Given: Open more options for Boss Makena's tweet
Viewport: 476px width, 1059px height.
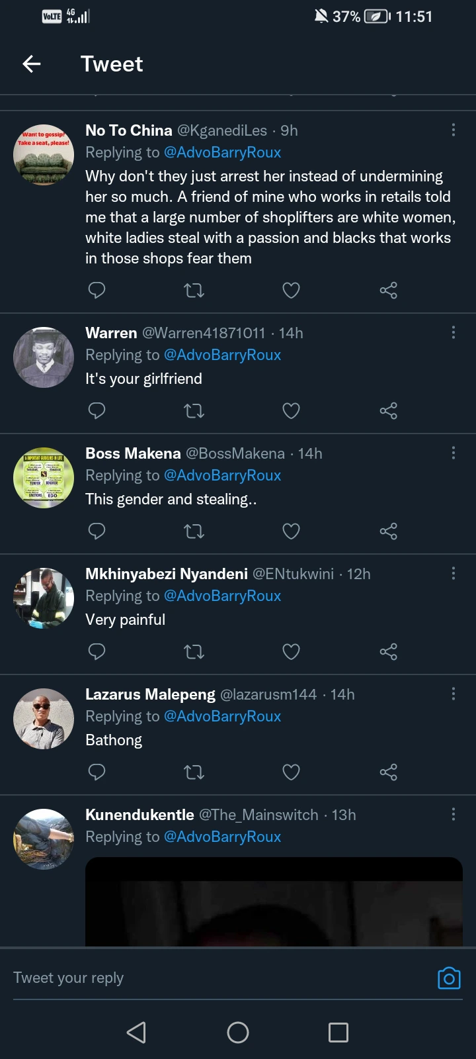Looking at the screenshot, I should coord(454,453).
